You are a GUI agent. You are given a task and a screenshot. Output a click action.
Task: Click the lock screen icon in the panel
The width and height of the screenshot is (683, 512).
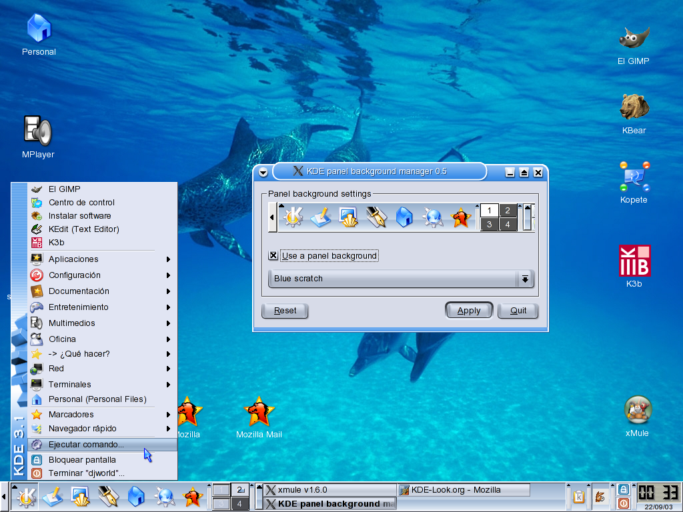(x=624, y=489)
